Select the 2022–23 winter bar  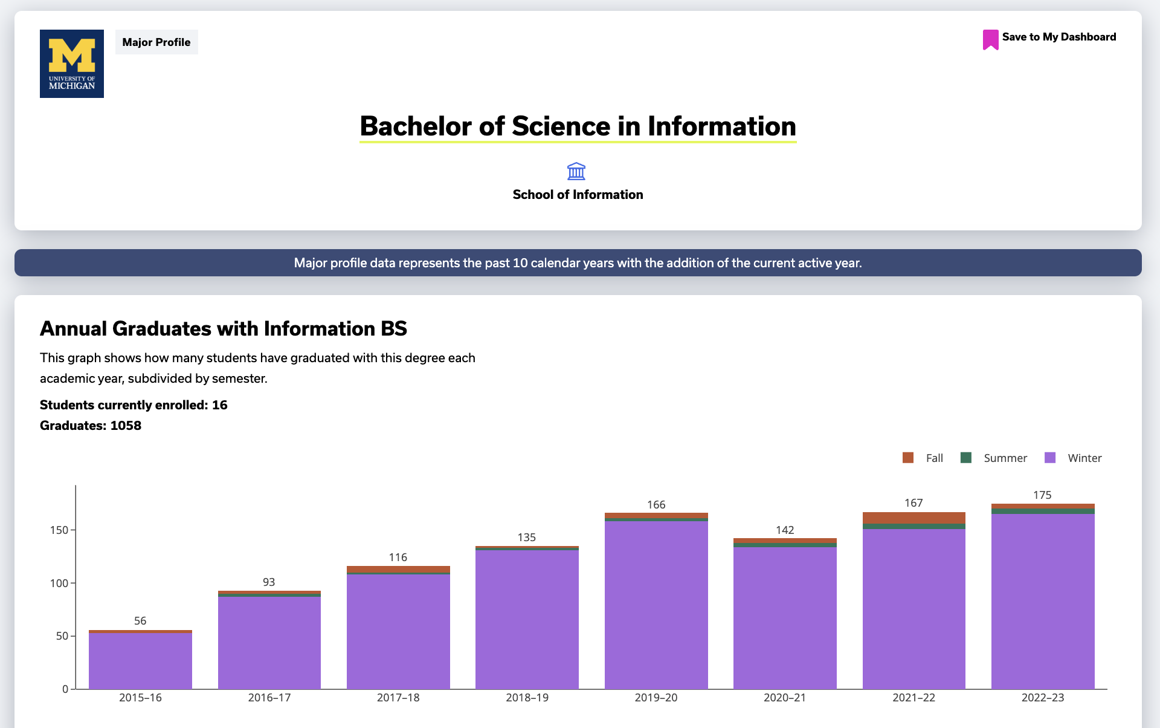point(1043,601)
